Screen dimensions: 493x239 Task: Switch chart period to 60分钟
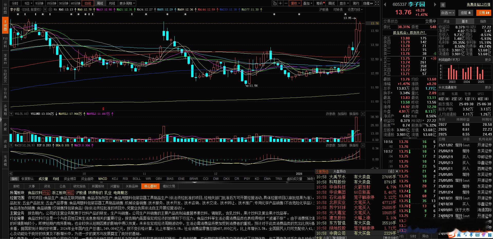pyautogui.click(x=76, y=3)
